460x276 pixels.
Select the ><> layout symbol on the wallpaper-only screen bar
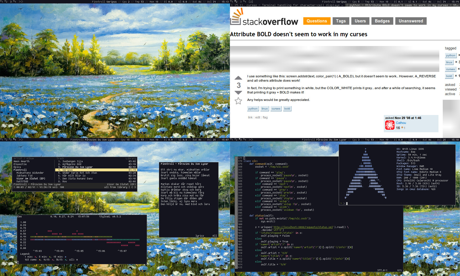click(21, 2)
